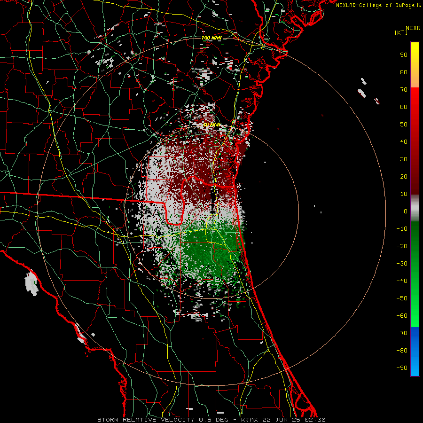Click the 50 NMI range ring label
Viewport: 423px width, 423px height.
pos(211,125)
